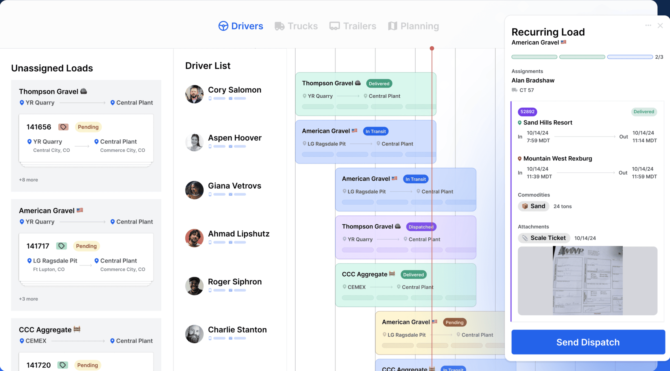Open the Planning tab
This screenshot has height=371, width=670.
tap(413, 26)
